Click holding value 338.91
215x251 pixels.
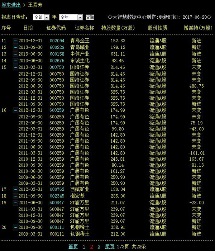tap(118, 227)
